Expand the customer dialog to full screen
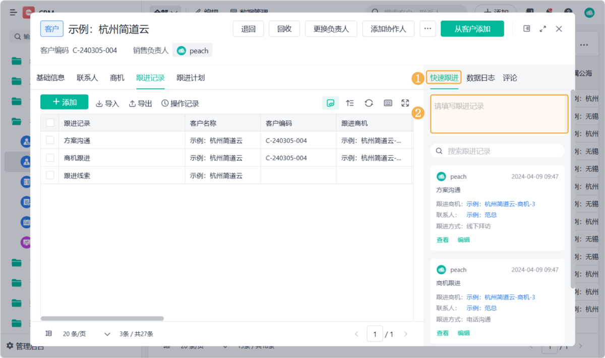The width and height of the screenshot is (605, 358). (543, 29)
